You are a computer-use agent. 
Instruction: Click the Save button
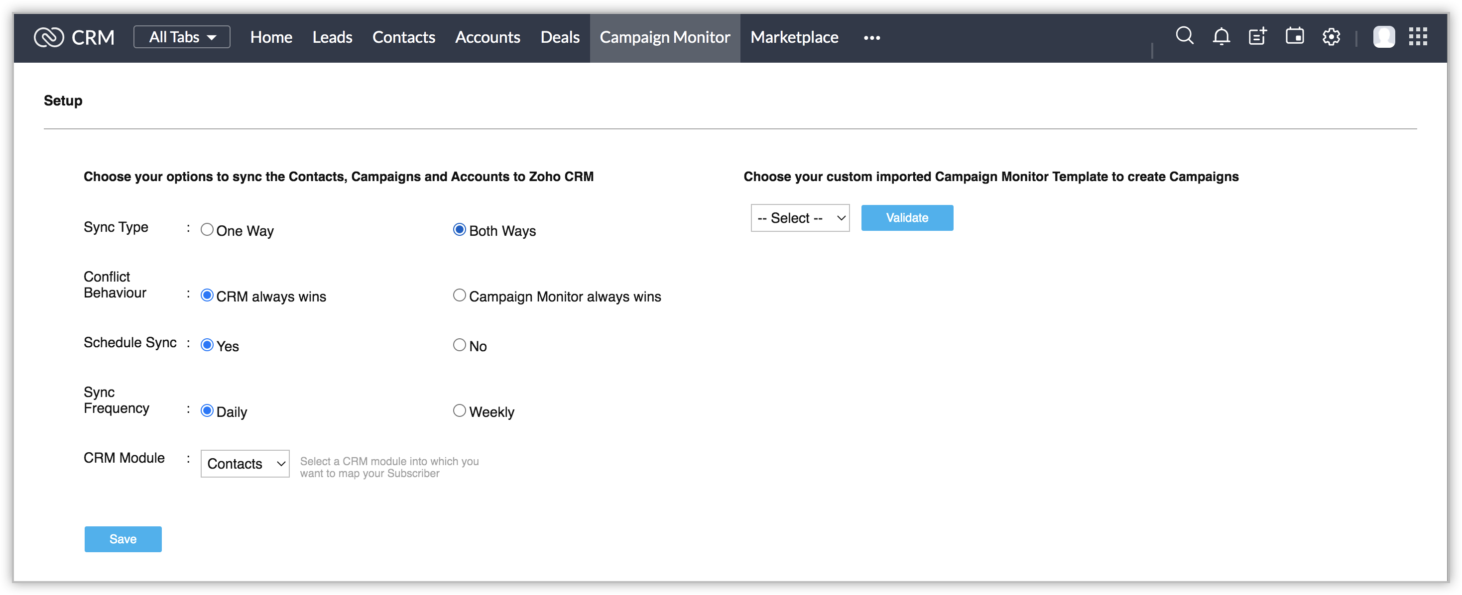(122, 538)
